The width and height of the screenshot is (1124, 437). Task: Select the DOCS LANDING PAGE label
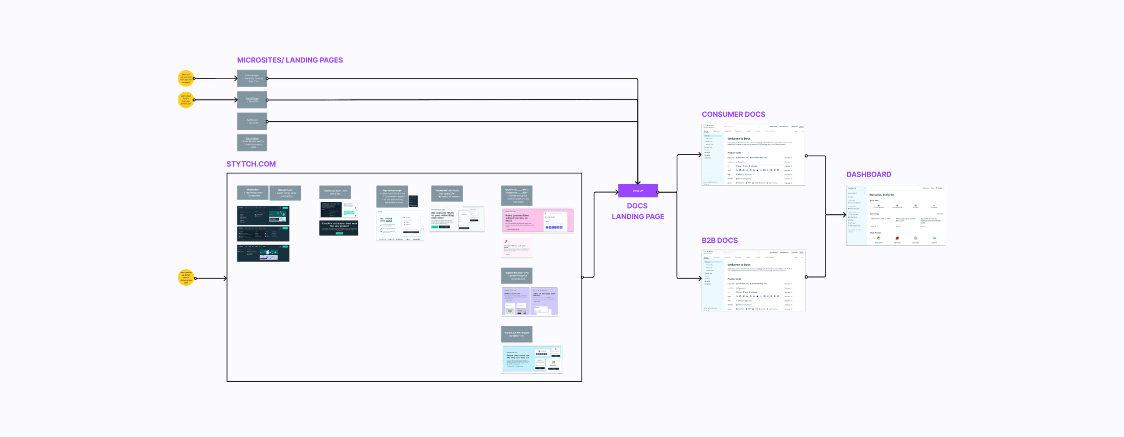point(638,211)
